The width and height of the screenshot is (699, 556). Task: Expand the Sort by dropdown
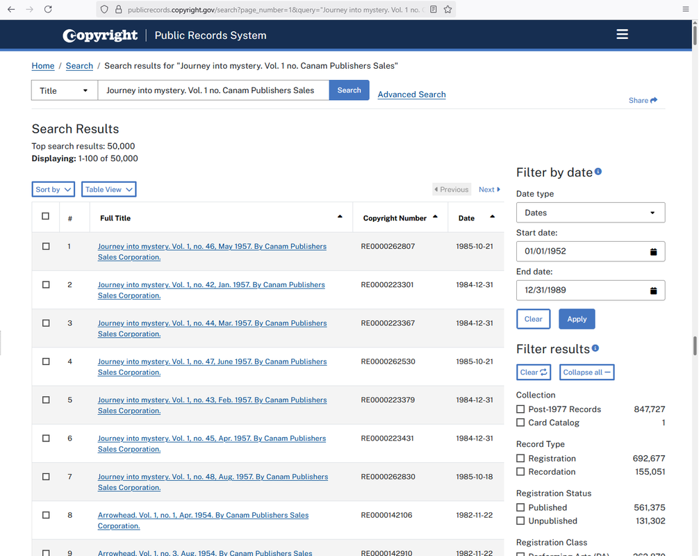click(x=54, y=190)
